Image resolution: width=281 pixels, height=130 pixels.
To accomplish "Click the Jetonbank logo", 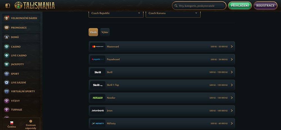I will coord(98,111).
